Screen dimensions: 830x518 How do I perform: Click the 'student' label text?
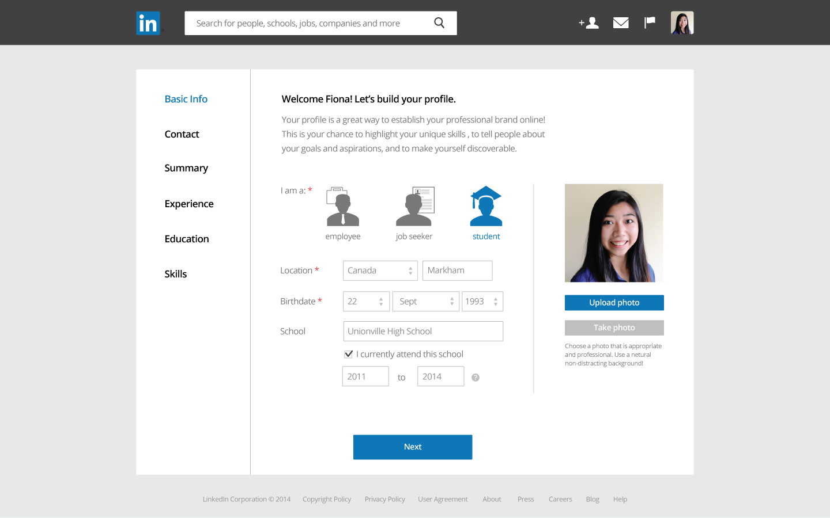pos(486,237)
